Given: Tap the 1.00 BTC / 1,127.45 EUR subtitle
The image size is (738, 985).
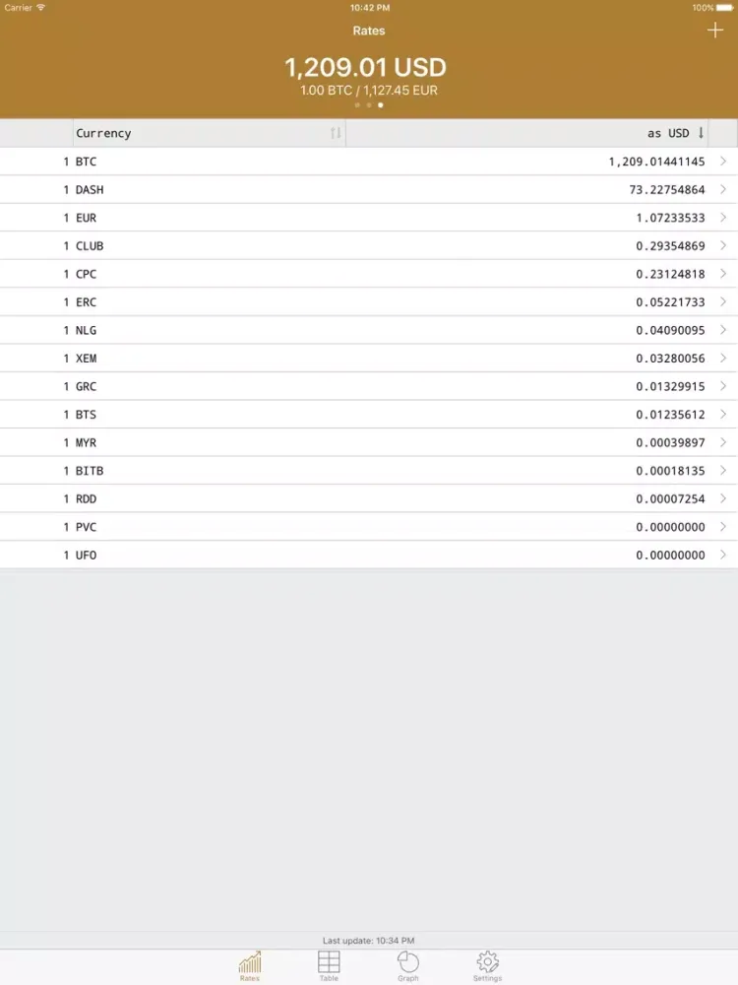Looking at the screenshot, I should coord(369,91).
